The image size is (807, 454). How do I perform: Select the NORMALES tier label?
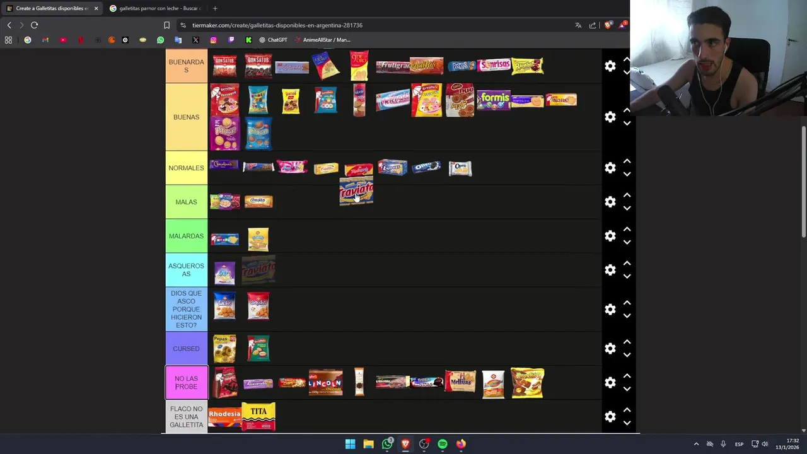point(187,168)
